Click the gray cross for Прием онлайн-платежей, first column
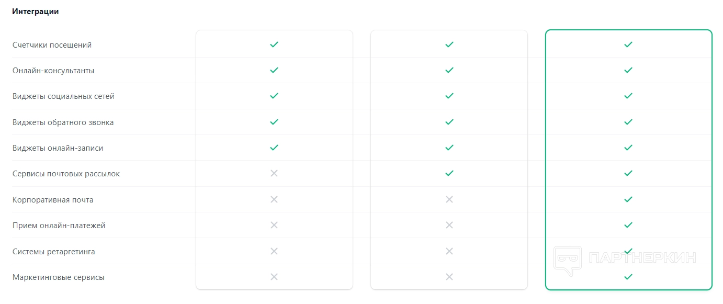 (274, 225)
